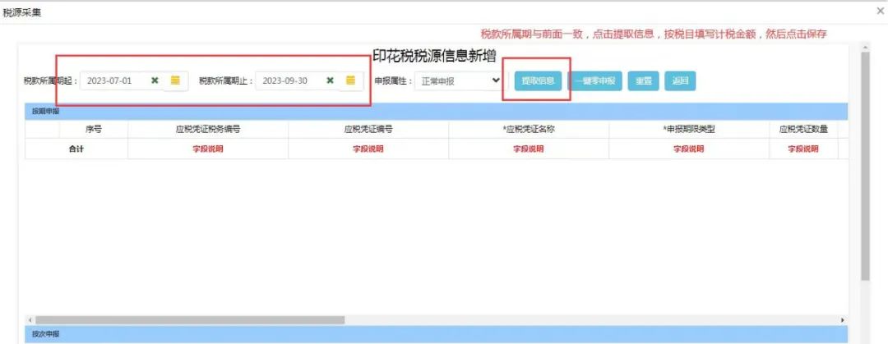Click the horizontal scrollbar of the table
The image size is (888, 344).
coord(189,320)
